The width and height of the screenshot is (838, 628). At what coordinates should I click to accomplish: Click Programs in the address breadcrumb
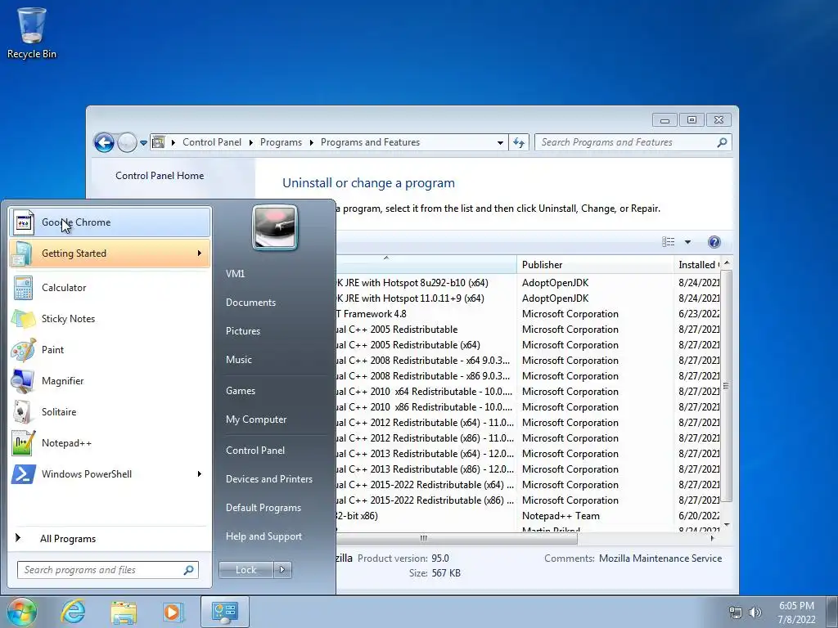click(281, 142)
